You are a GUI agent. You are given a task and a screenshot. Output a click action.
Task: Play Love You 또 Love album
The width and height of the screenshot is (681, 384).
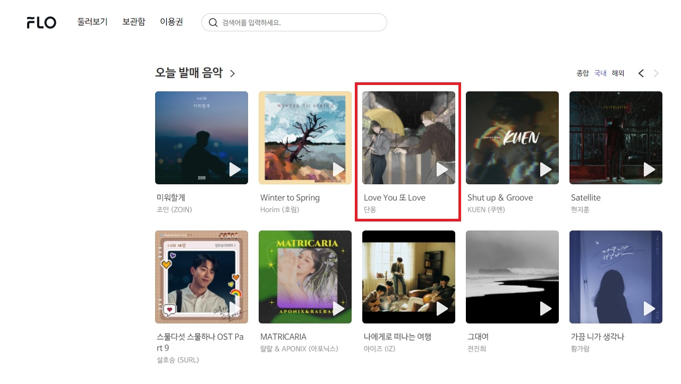click(x=442, y=169)
